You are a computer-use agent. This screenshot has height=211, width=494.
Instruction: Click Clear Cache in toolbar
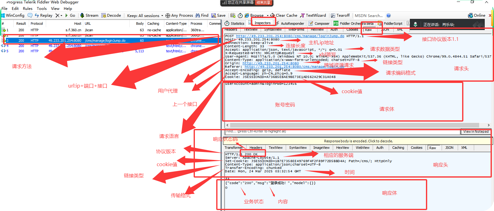(x=284, y=15)
